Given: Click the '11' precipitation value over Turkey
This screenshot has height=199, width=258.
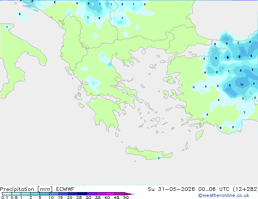Looking at the screenshot, I should click(242, 85).
